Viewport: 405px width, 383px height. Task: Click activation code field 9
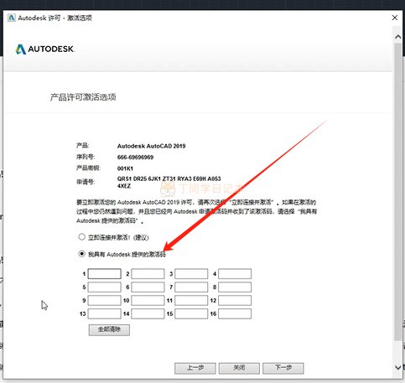tap(105, 301)
